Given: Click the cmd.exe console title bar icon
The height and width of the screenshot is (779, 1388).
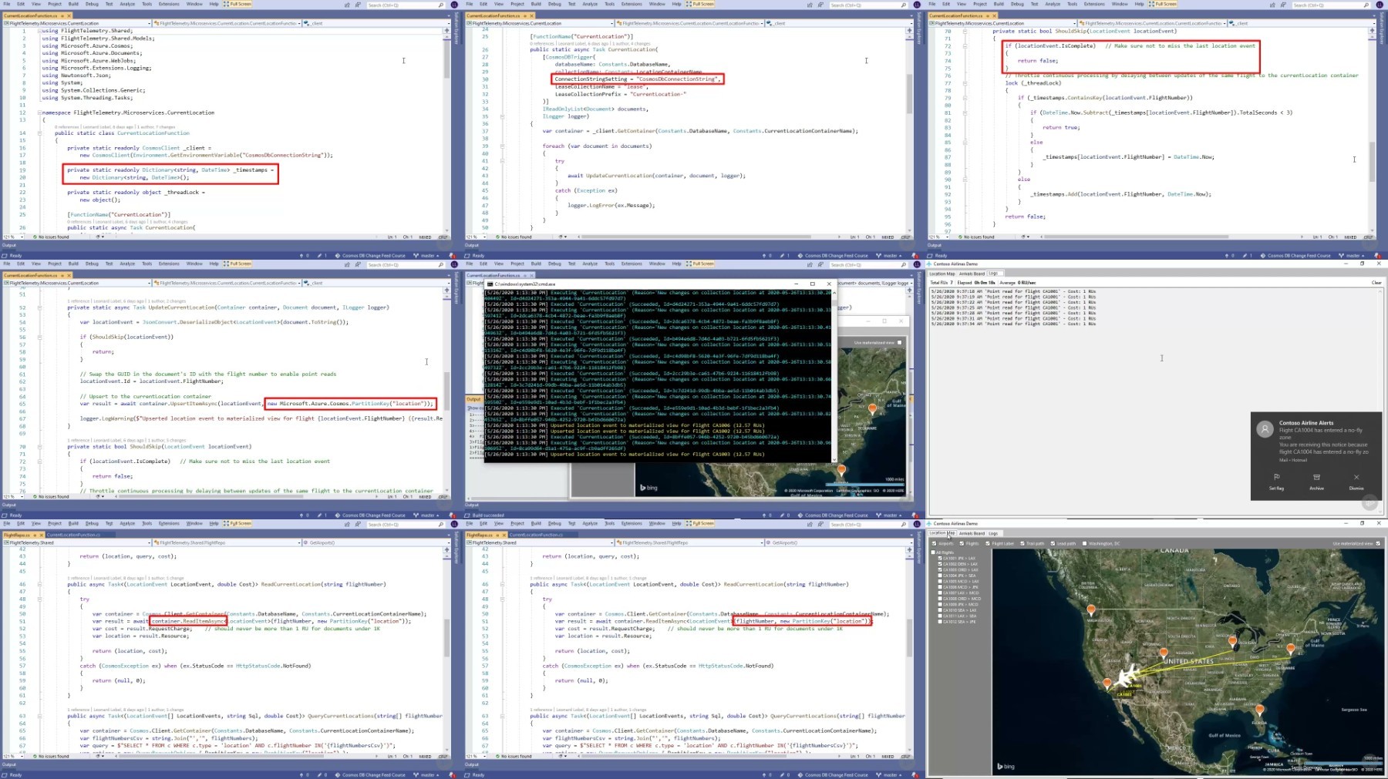Looking at the screenshot, I should [x=490, y=284].
